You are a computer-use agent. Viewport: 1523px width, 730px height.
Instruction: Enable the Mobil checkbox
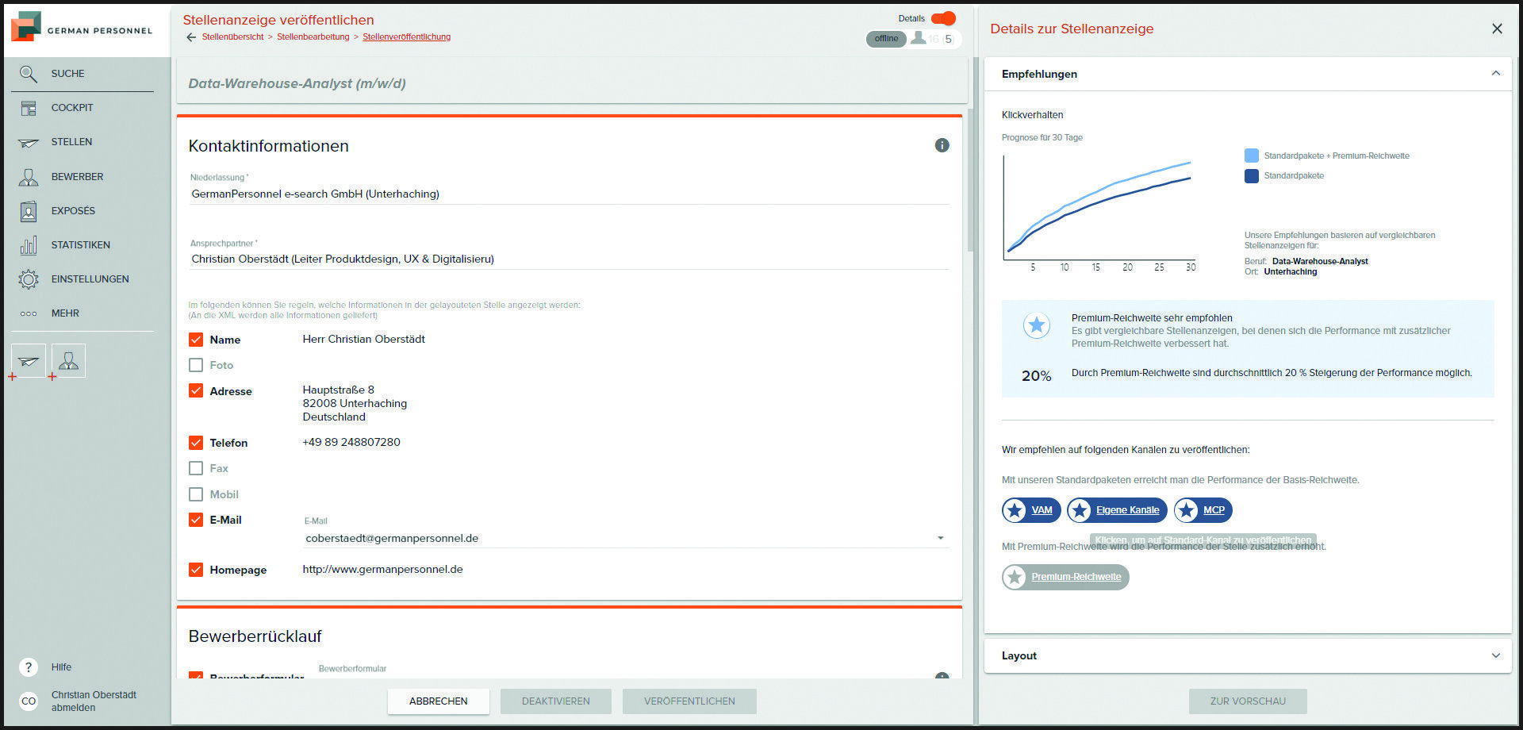pos(196,494)
